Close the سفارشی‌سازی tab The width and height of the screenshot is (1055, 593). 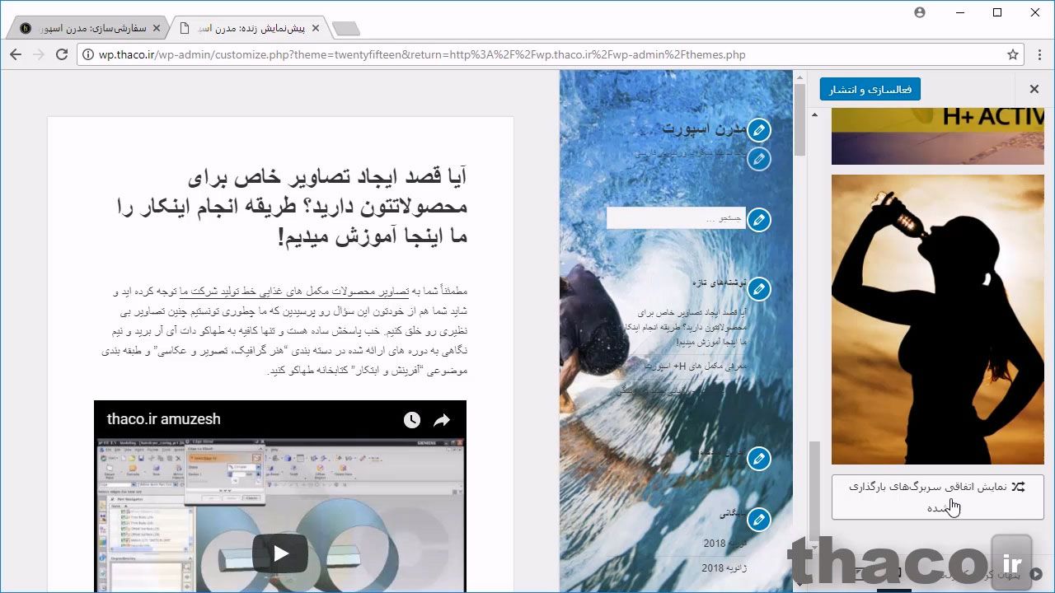(x=157, y=28)
